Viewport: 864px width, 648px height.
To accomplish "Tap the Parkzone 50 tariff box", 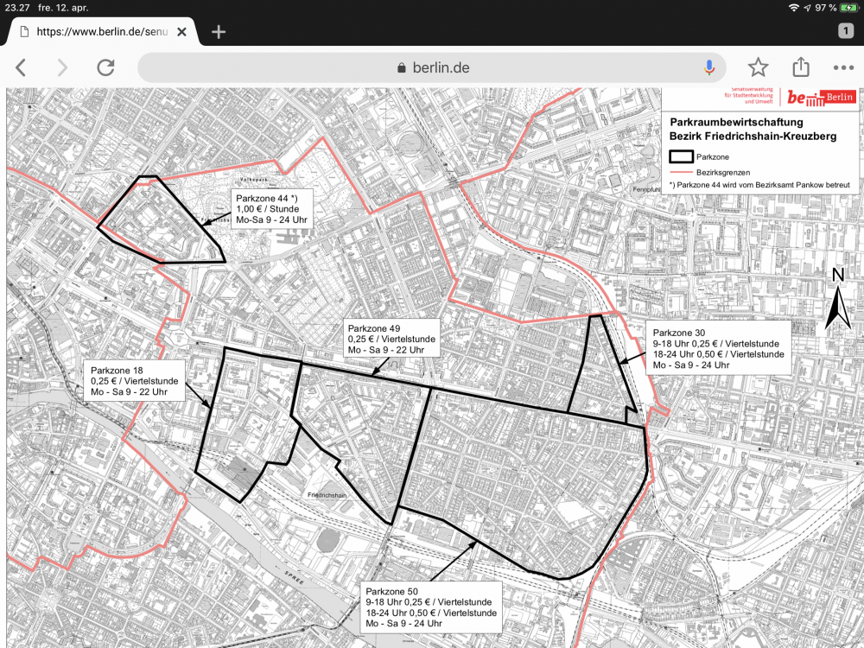I will point(430,607).
